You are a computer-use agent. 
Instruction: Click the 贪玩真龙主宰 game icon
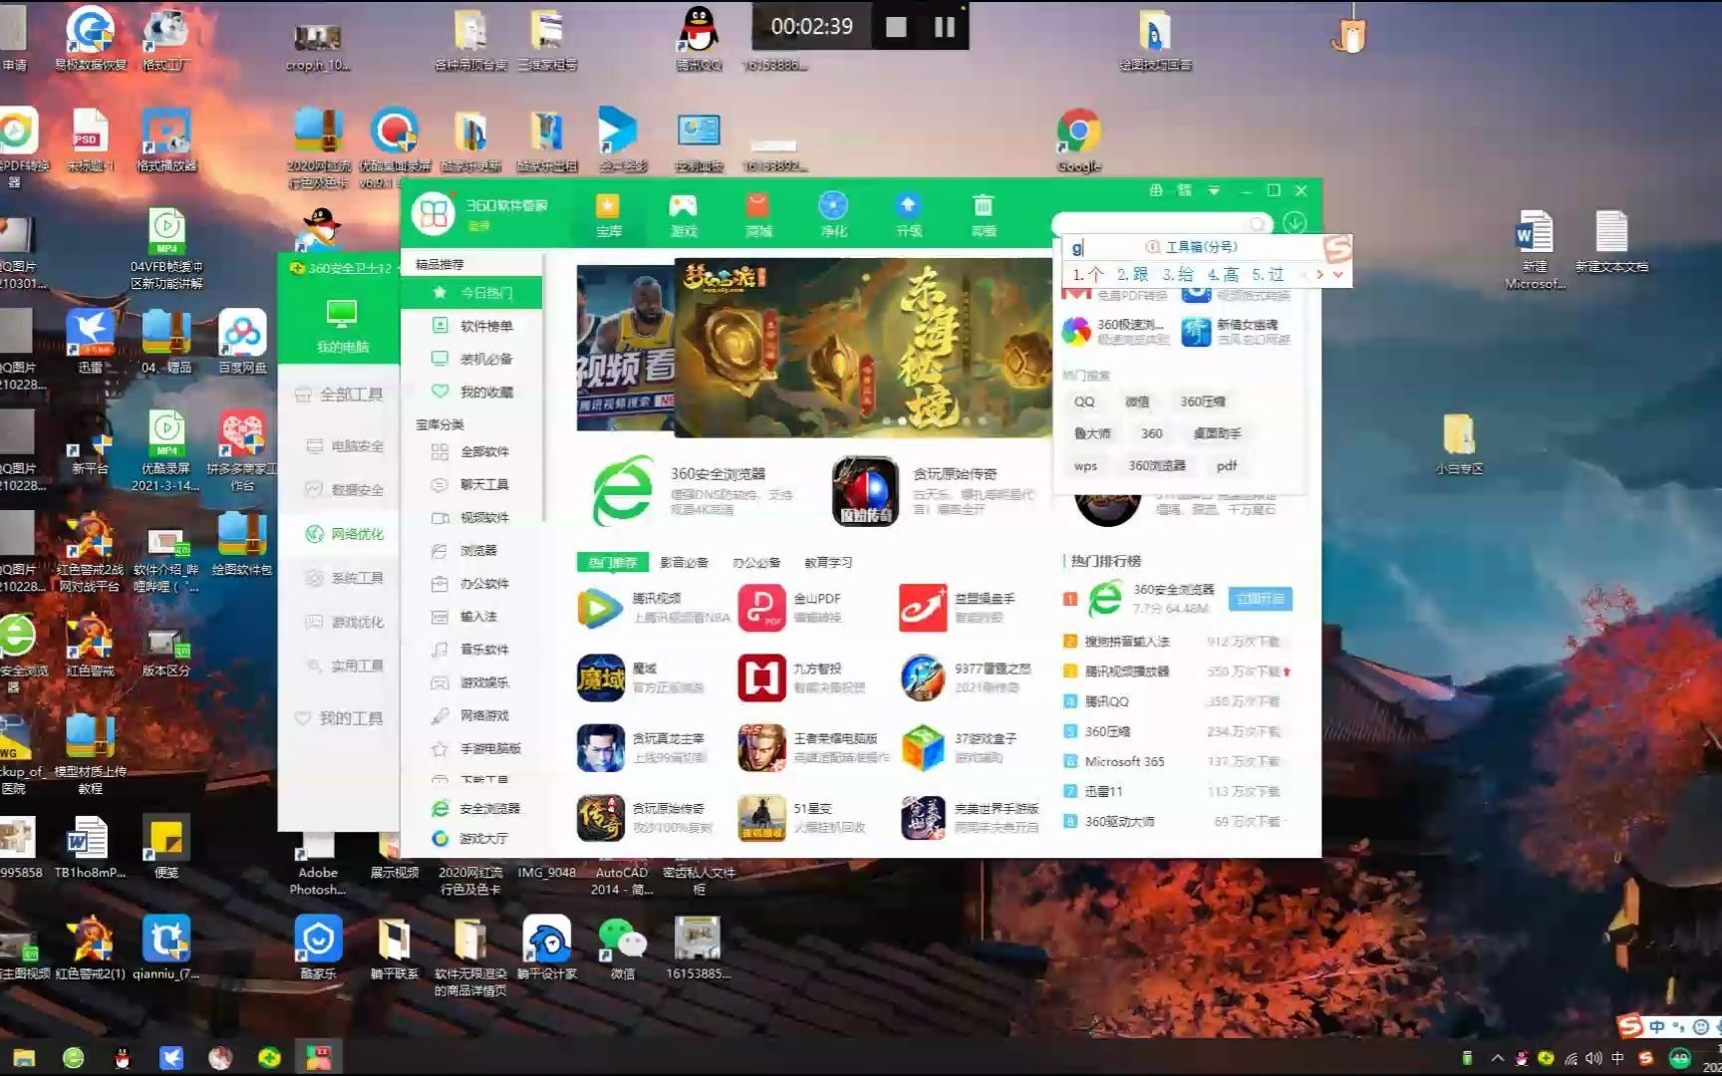tap(600, 748)
